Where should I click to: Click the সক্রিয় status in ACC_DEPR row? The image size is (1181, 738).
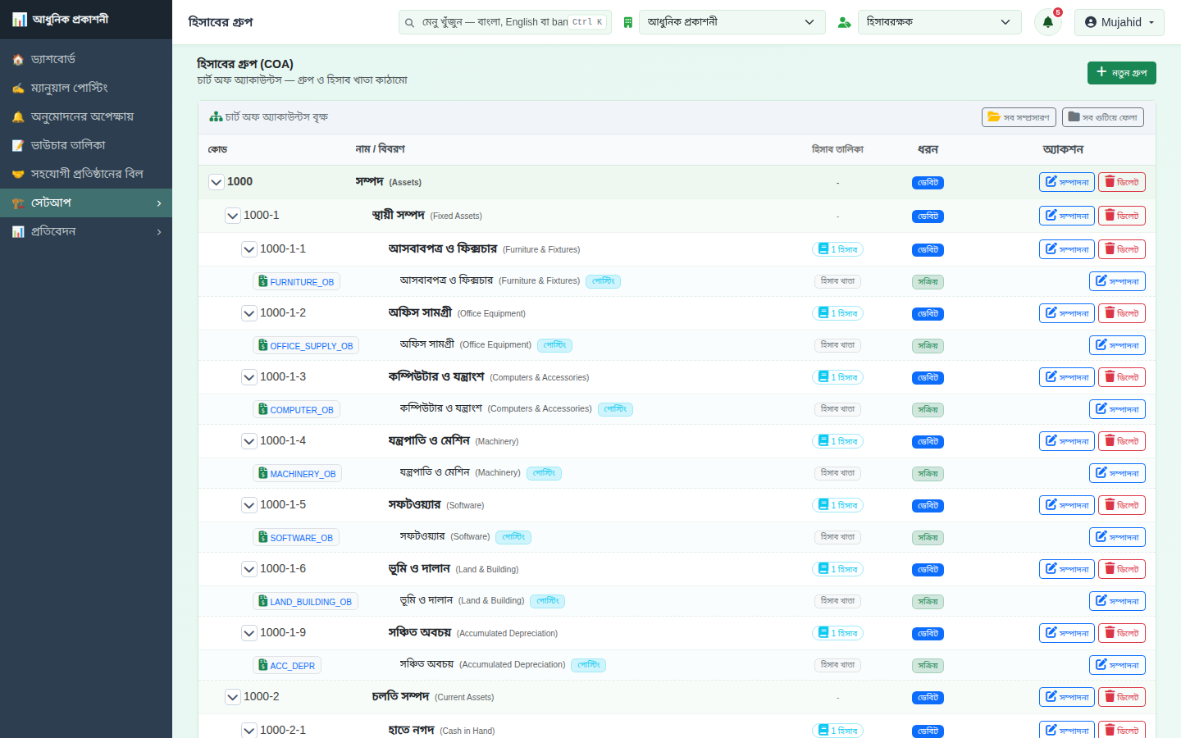point(928,666)
